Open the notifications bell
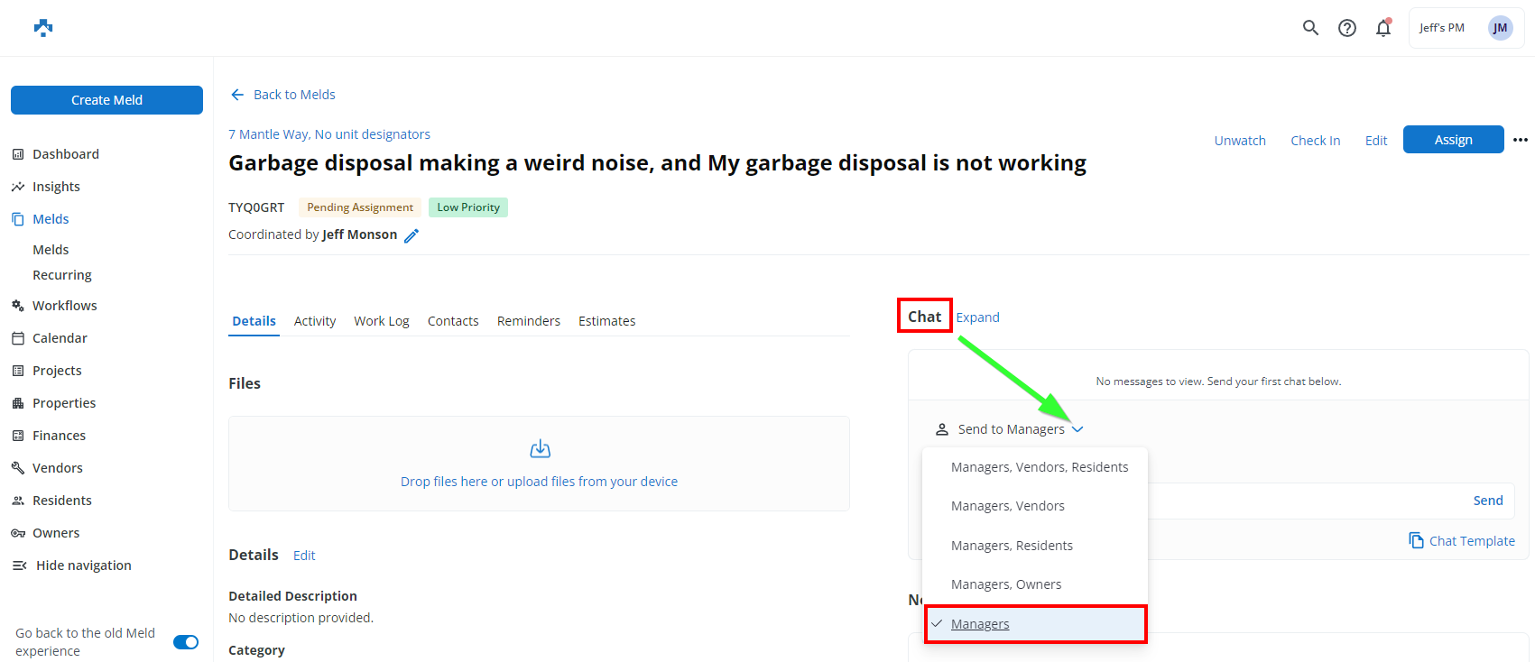Viewport: 1535px width, 662px height. [1382, 28]
